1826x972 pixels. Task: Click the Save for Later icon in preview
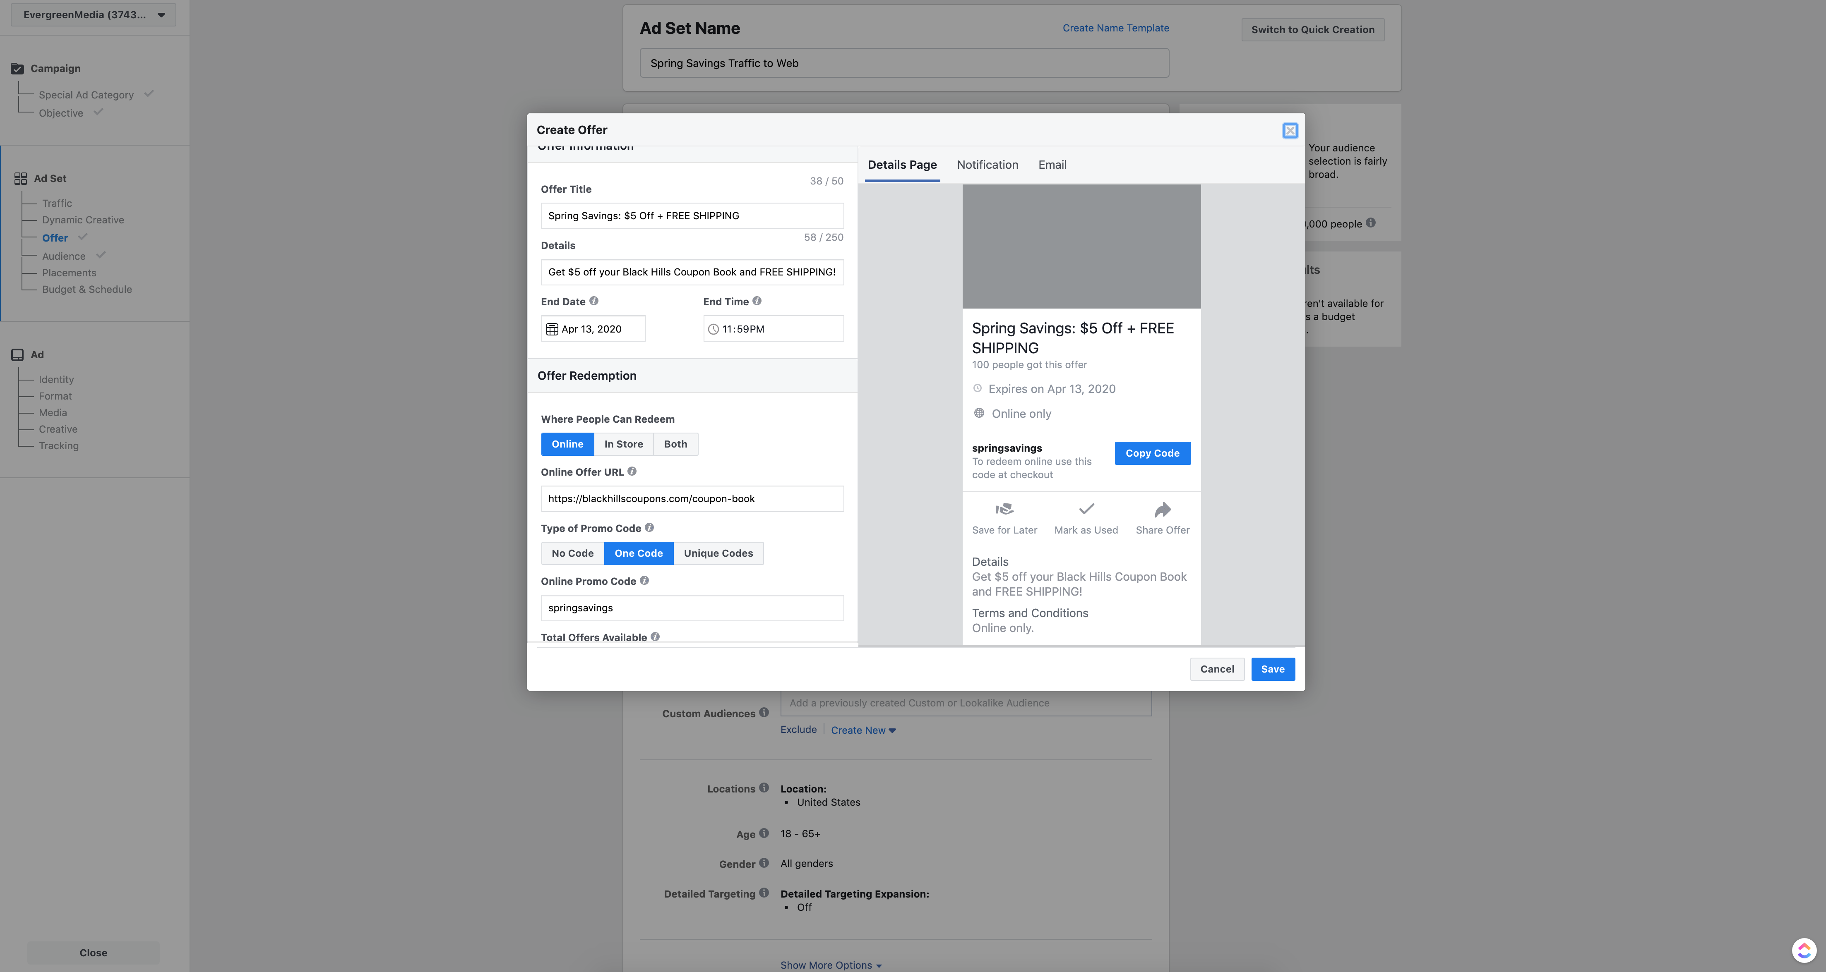pyautogui.click(x=1004, y=509)
